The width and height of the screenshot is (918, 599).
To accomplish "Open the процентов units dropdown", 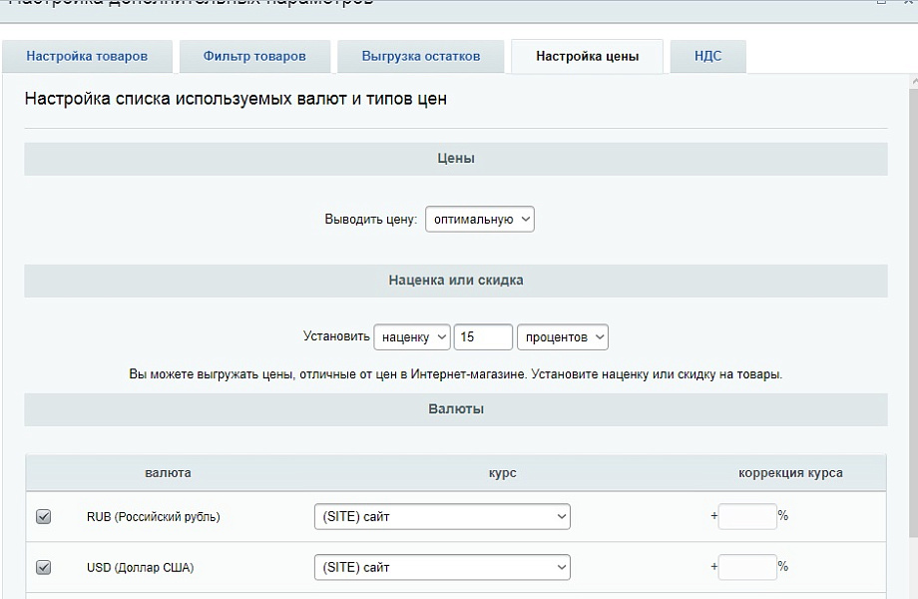I will point(561,336).
